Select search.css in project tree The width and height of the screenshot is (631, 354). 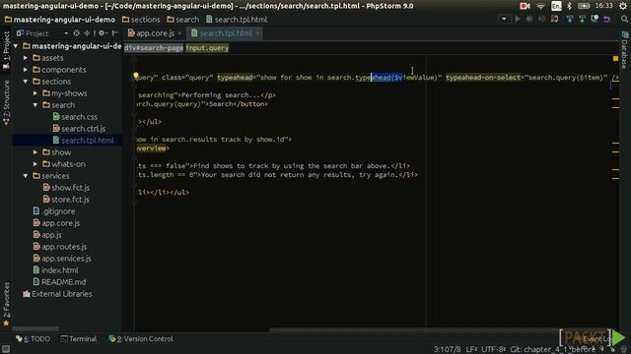[75, 117]
